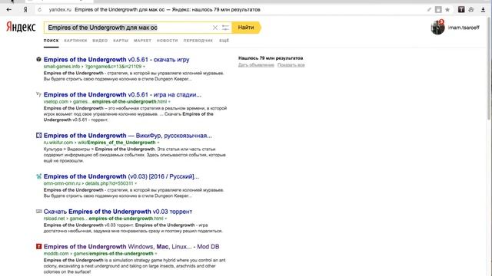Click 'Нашлось 79 млн результатов' text
492x276 pixels.
(x=271, y=58)
